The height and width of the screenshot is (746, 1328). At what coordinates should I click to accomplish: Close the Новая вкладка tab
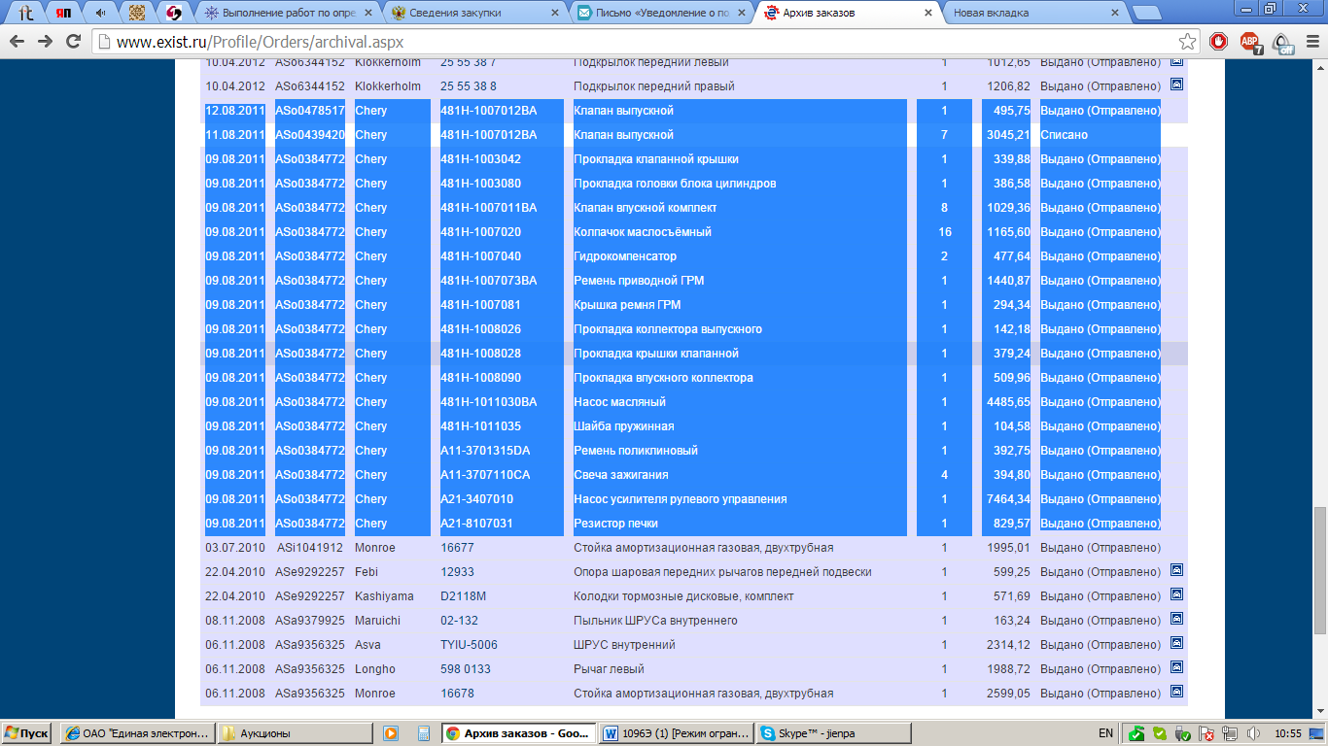(x=1113, y=13)
